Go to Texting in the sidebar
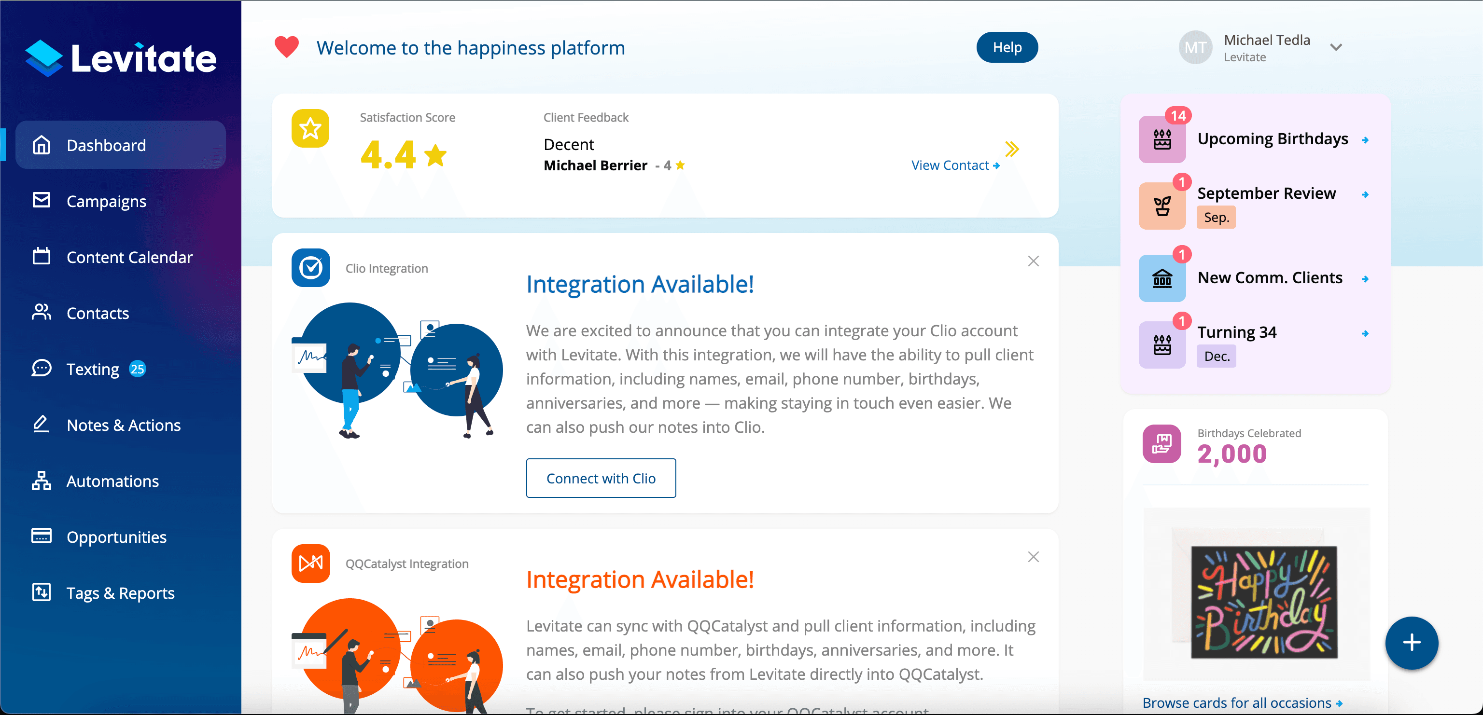The height and width of the screenshot is (715, 1483). click(x=93, y=369)
